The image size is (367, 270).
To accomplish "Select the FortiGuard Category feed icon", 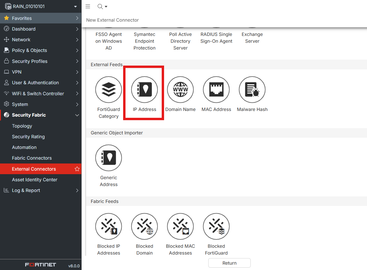I will (109, 90).
